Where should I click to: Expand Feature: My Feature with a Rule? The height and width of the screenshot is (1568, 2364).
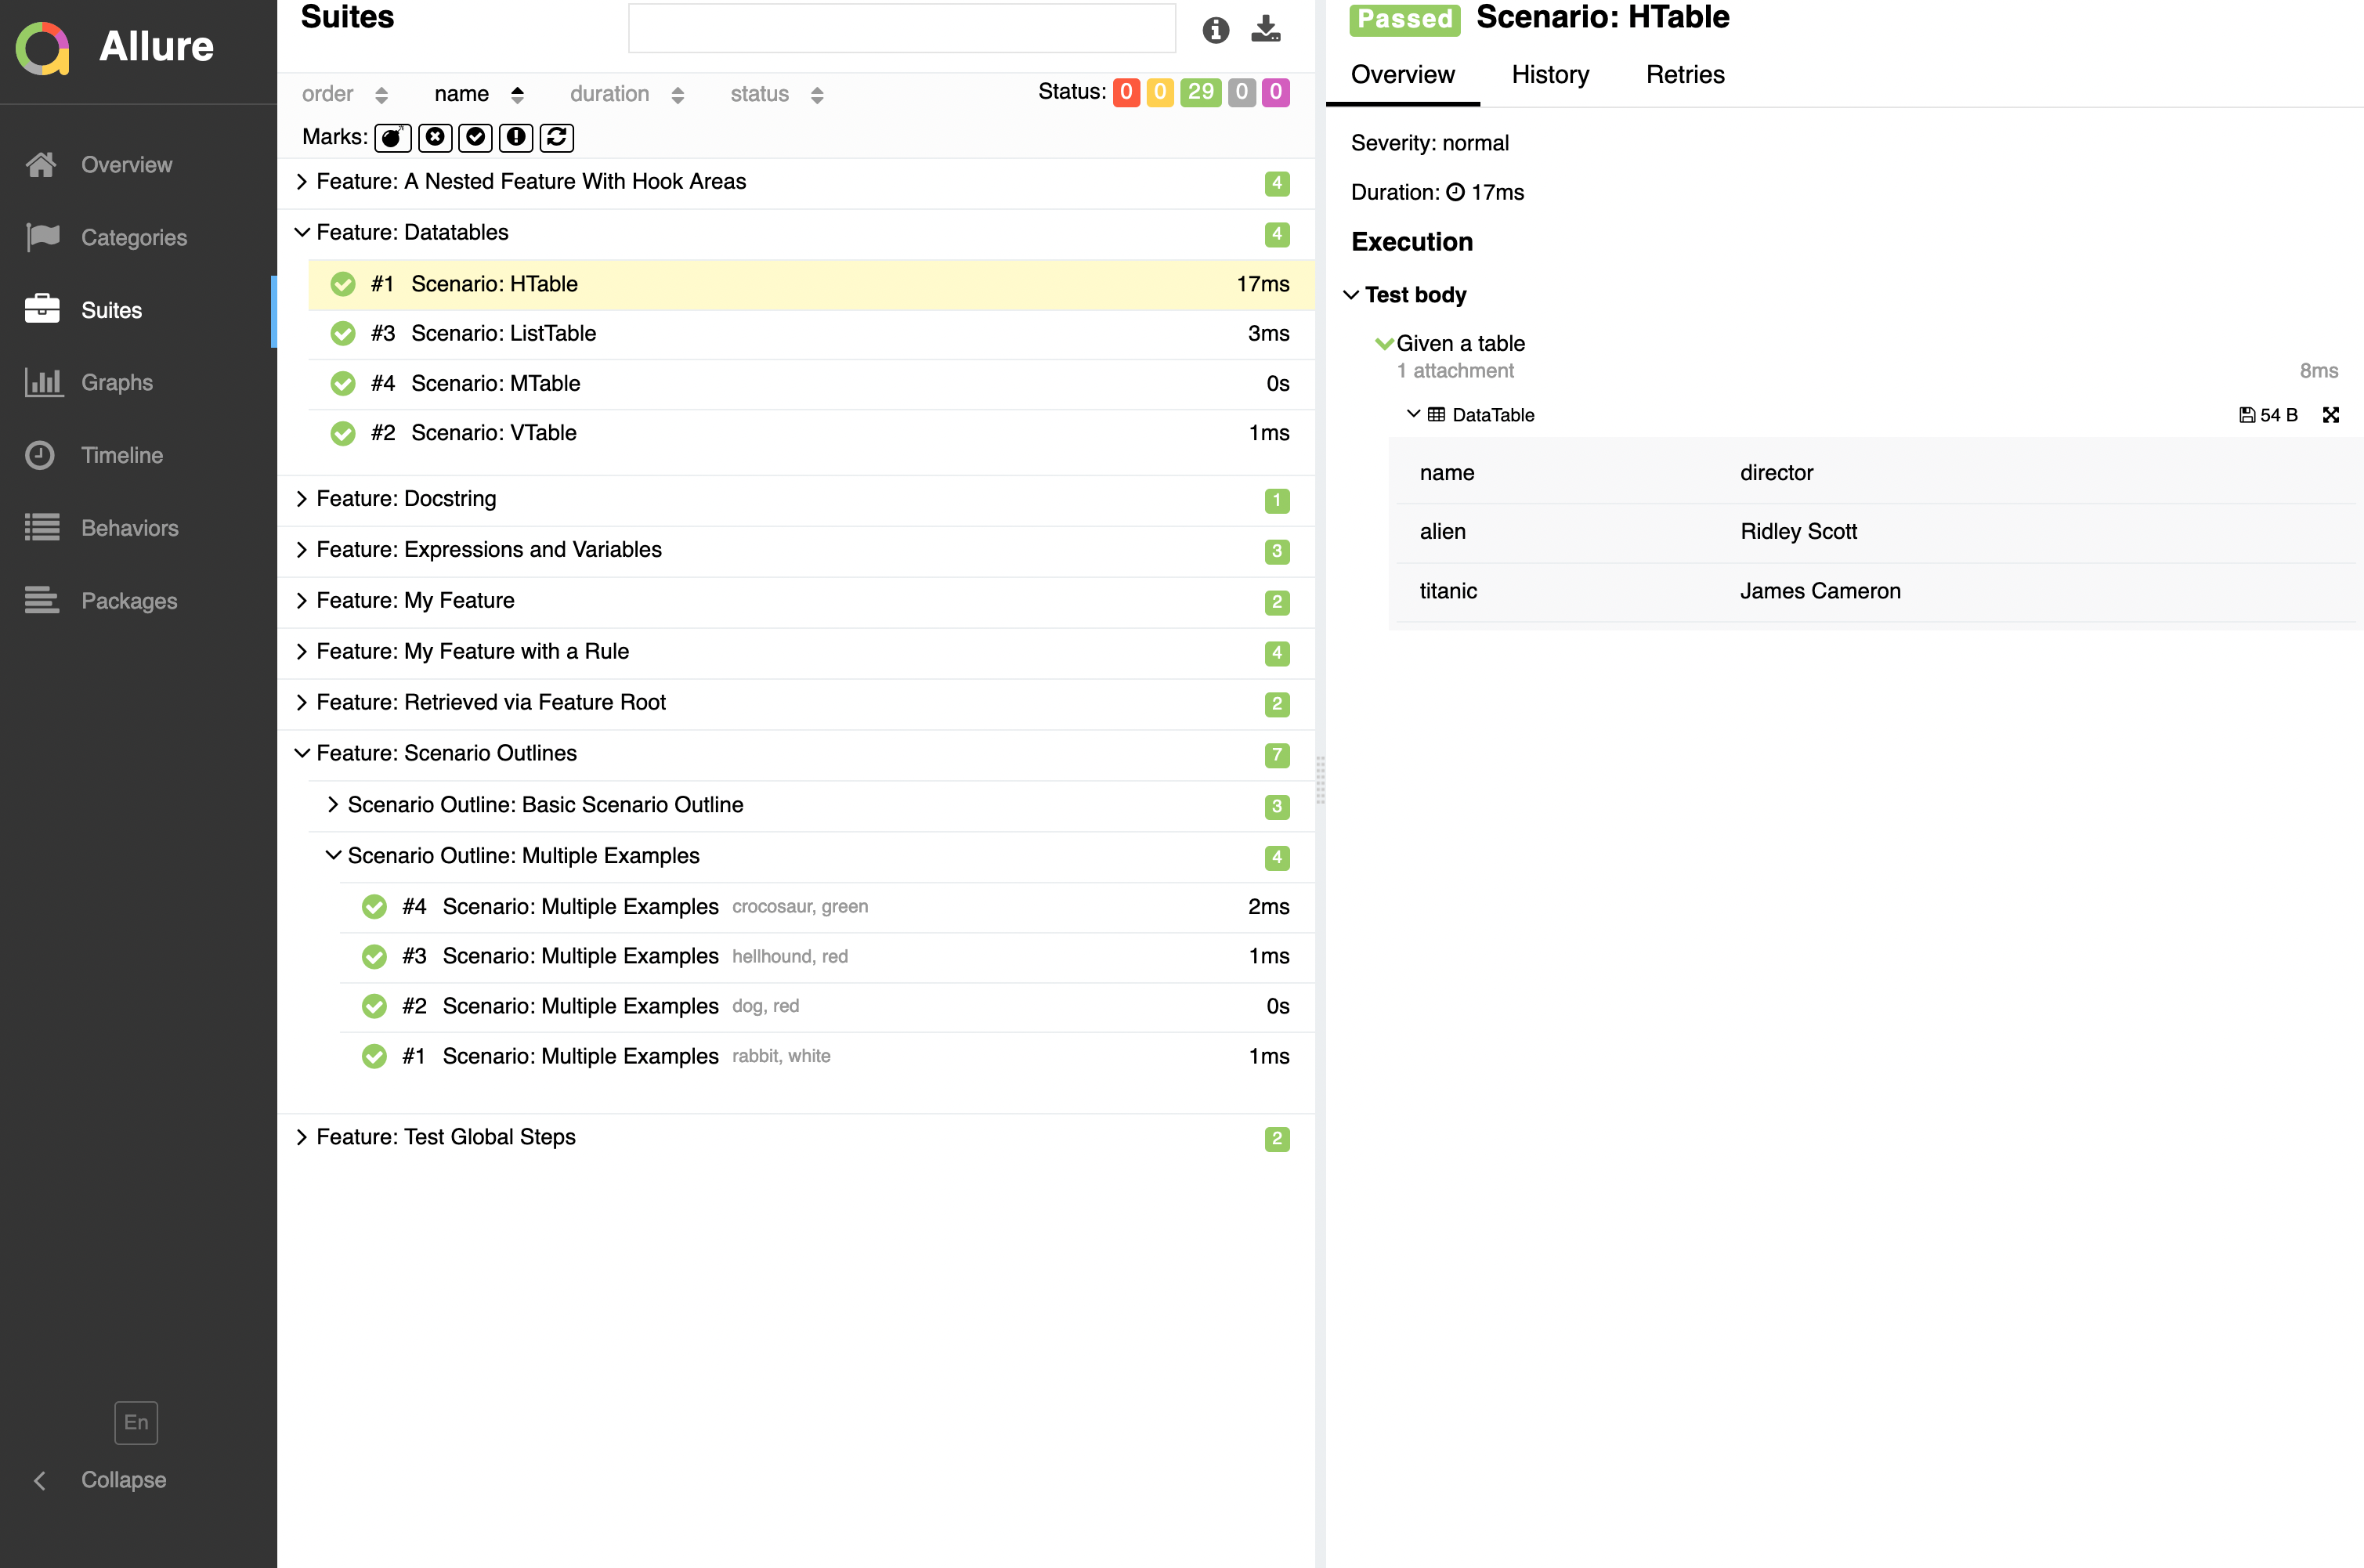(795, 652)
